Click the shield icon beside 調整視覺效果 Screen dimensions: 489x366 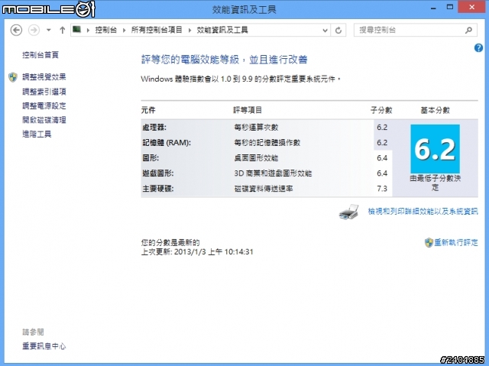(x=13, y=77)
